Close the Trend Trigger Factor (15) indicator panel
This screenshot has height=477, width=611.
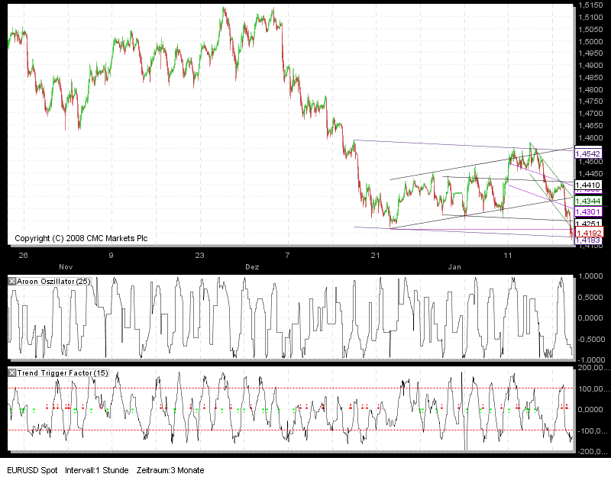click(11, 373)
